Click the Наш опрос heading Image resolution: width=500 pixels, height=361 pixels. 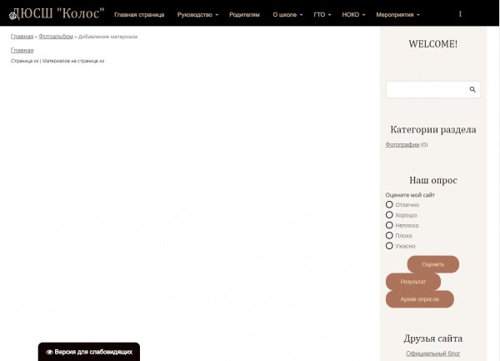click(433, 180)
